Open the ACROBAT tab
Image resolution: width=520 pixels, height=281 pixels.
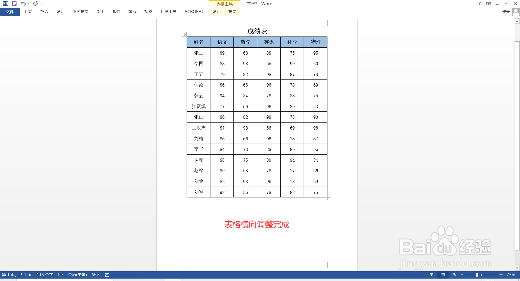194,12
